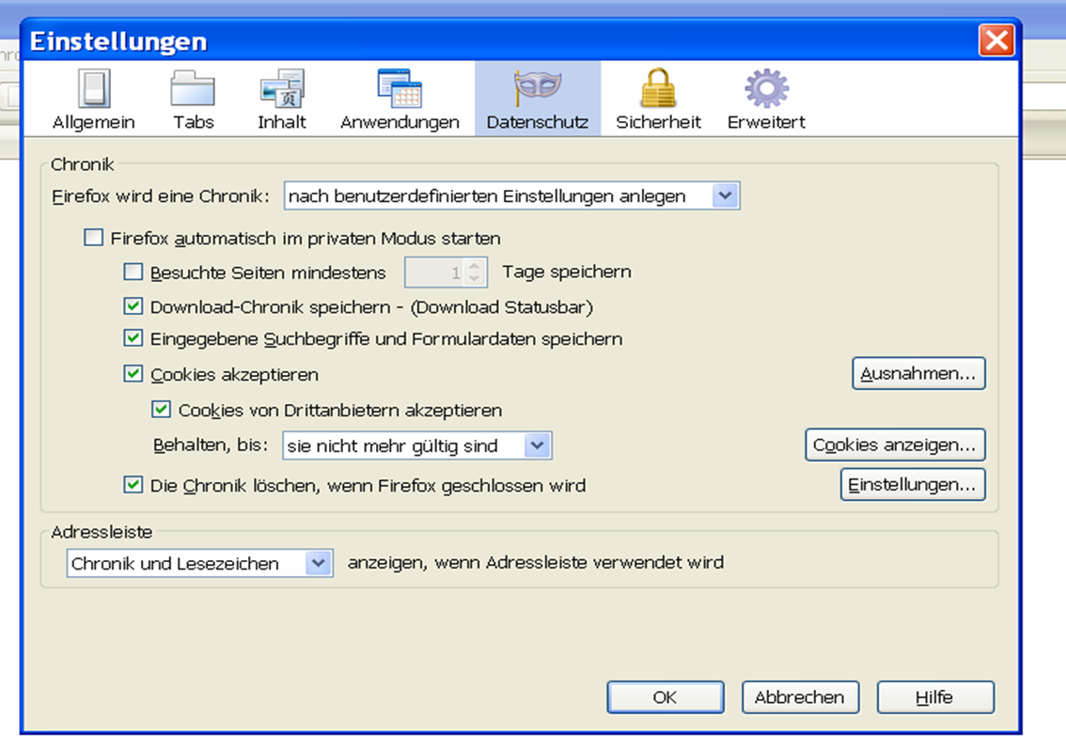
Task: Disable Cookies von Drittanbietern akzeptieren
Action: point(161,410)
